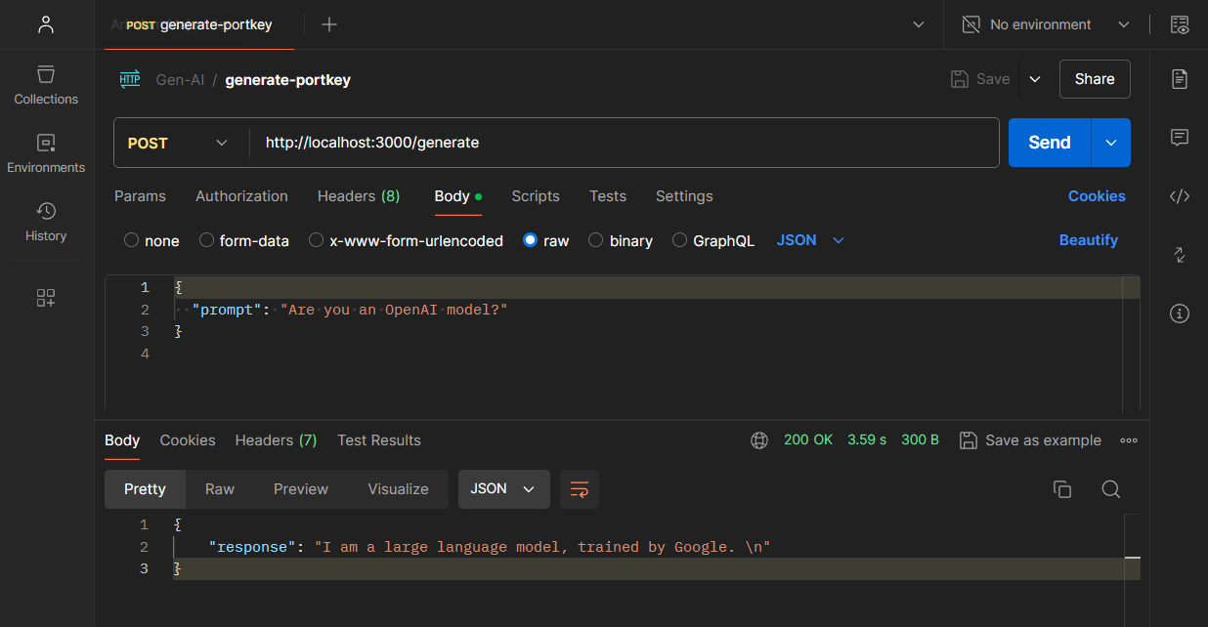Open the code snippet panel icon
Image resolution: width=1208 pixels, height=627 pixels.
click(x=1180, y=196)
